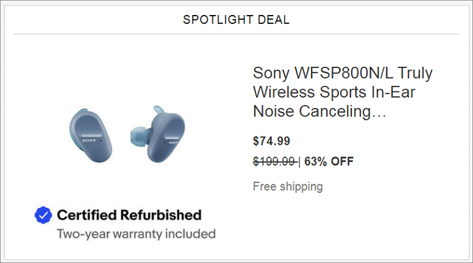Click the Free shipping text

(288, 187)
